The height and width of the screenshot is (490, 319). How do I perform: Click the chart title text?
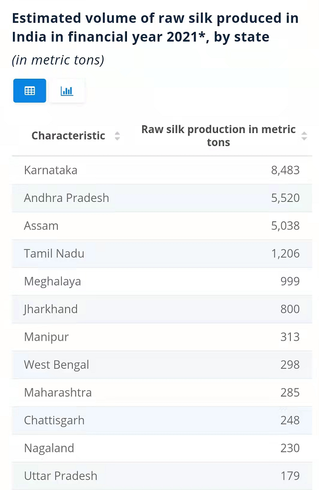point(155,28)
